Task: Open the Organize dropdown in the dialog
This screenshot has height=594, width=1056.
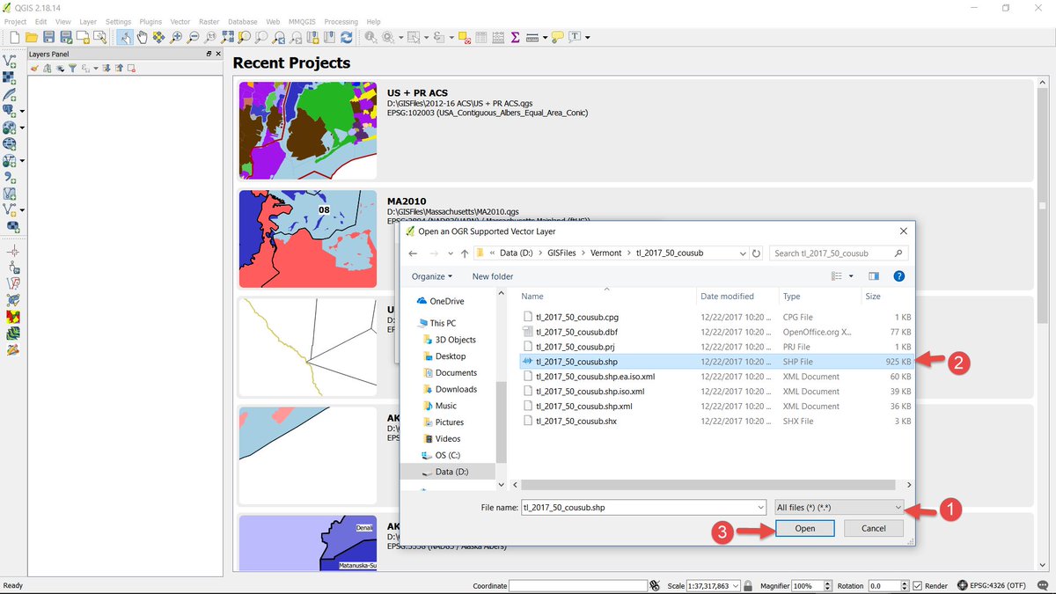Action: [x=432, y=276]
